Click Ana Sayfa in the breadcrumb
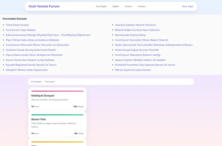The height and width of the screenshot is (146, 222). 36,82
